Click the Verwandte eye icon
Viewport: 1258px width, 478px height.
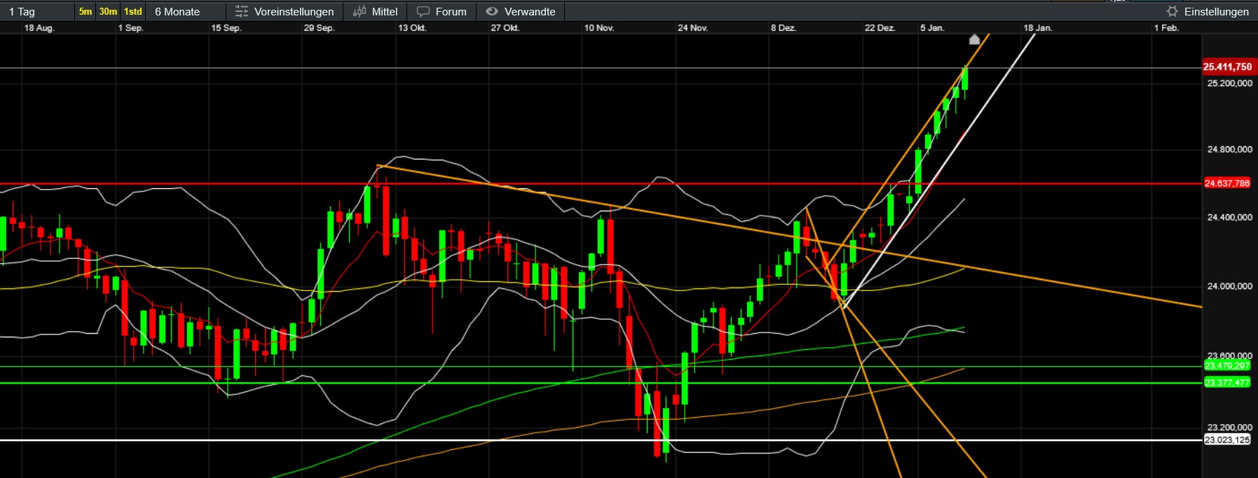point(492,11)
